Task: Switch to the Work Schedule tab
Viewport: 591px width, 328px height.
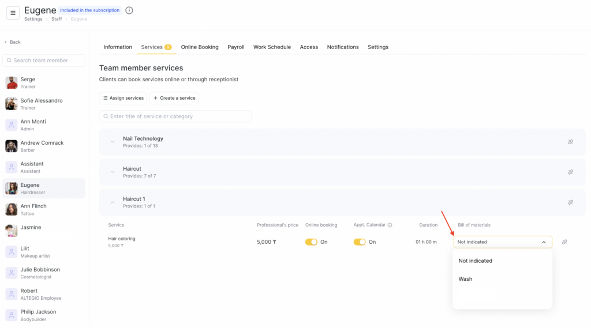Action: point(272,47)
